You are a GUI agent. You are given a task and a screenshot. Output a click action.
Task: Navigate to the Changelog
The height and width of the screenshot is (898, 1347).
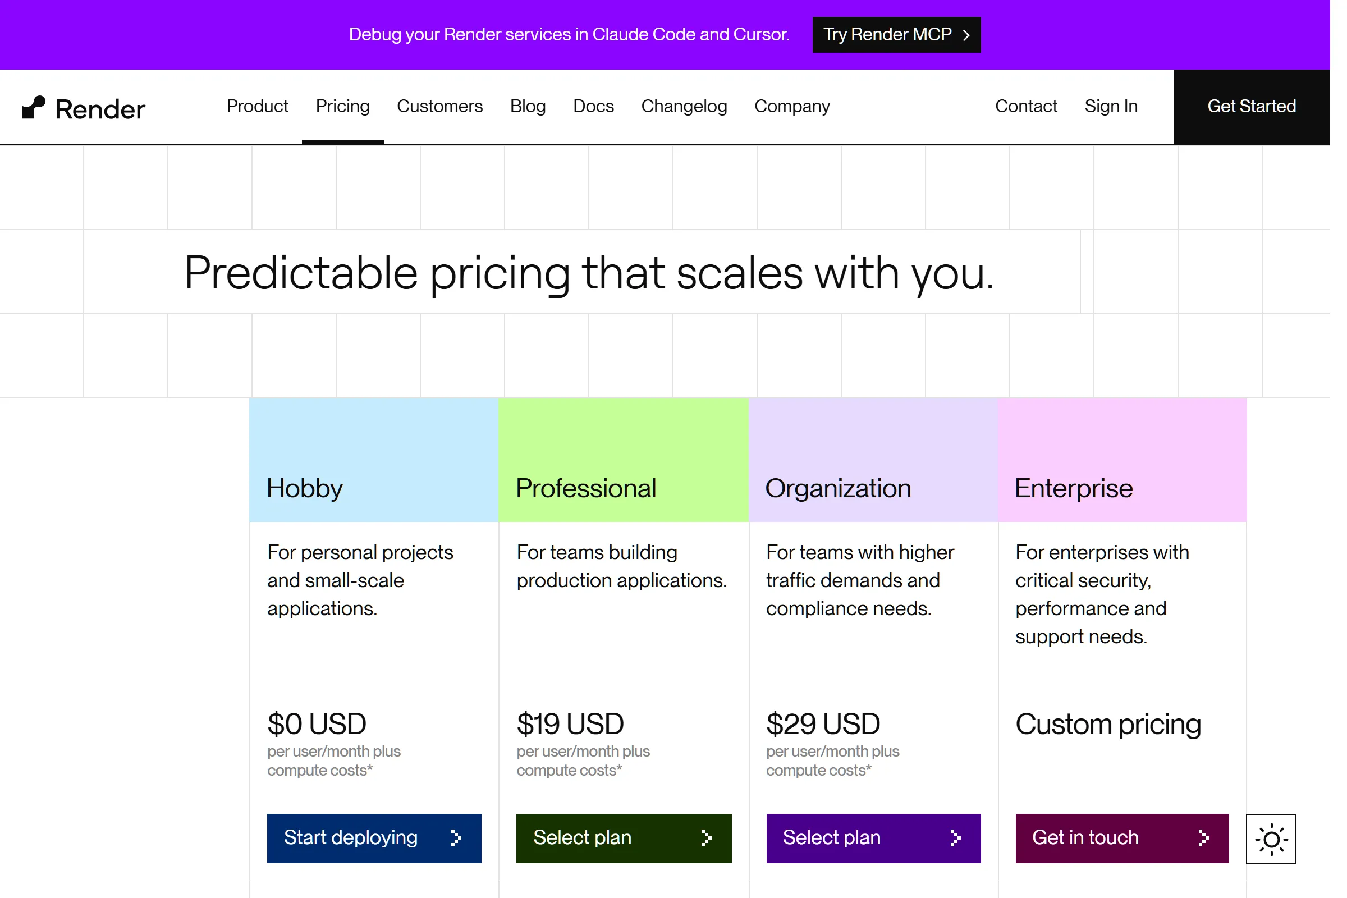(684, 107)
